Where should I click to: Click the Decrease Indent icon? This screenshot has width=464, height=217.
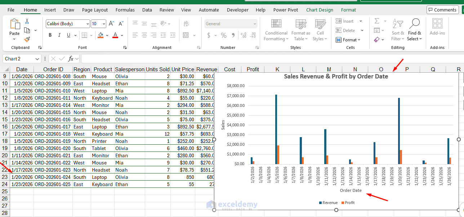[164, 35]
